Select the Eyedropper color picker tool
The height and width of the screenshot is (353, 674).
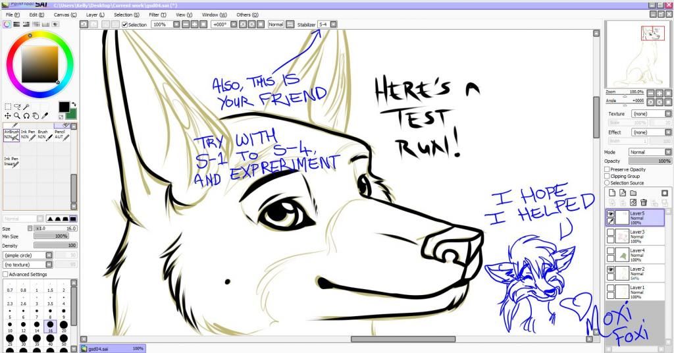(x=46, y=116)
